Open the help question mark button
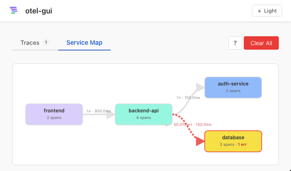This screenshot has height=171, width=291. tap(235, 43)
